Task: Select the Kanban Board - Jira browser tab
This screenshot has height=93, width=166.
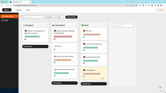Action: (20, 2)
